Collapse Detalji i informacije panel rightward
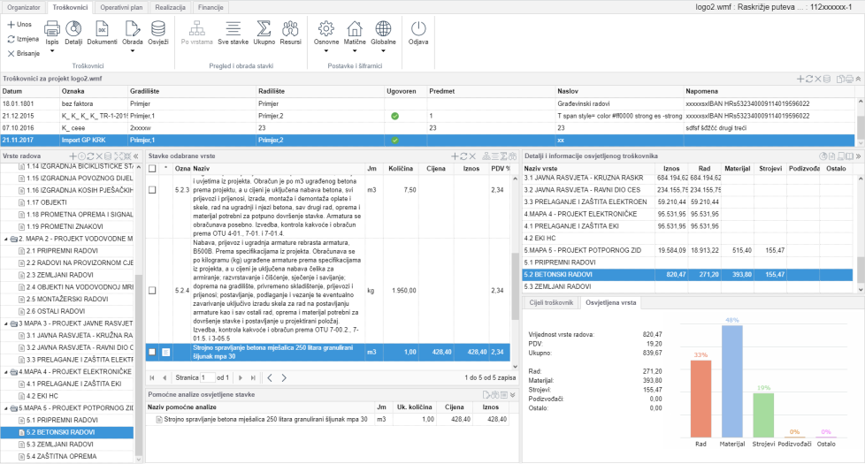The width and height of the screenshot is (865, 464). (x=859, y=156)
